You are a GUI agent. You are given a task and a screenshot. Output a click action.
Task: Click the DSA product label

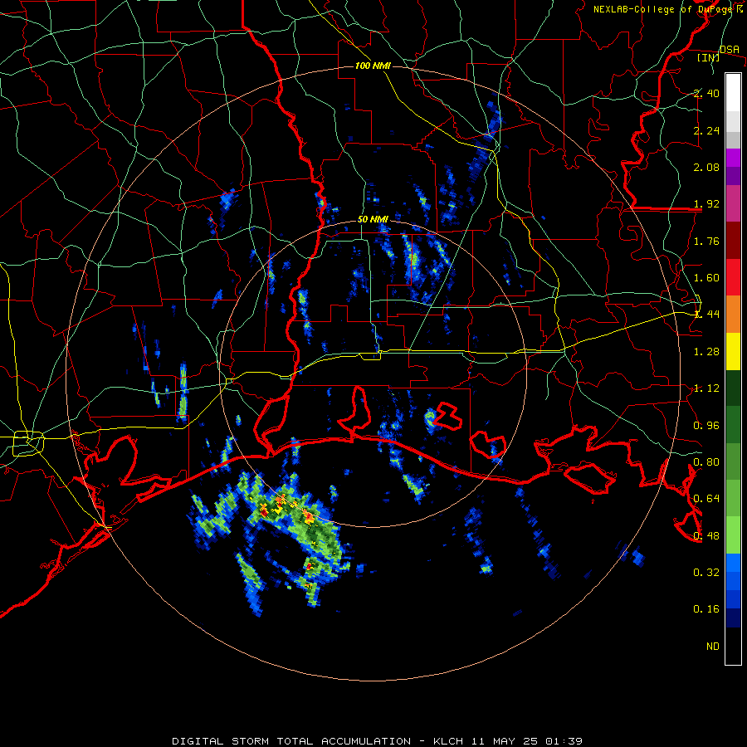[x=730, y=49]
